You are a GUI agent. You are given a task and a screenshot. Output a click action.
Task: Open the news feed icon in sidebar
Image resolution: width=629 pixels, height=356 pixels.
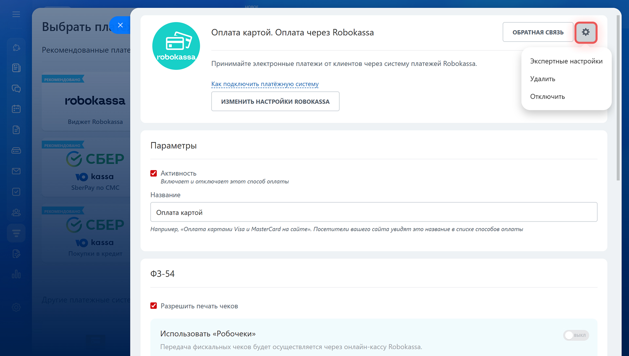pyautogui.click(x=16, y=68)
